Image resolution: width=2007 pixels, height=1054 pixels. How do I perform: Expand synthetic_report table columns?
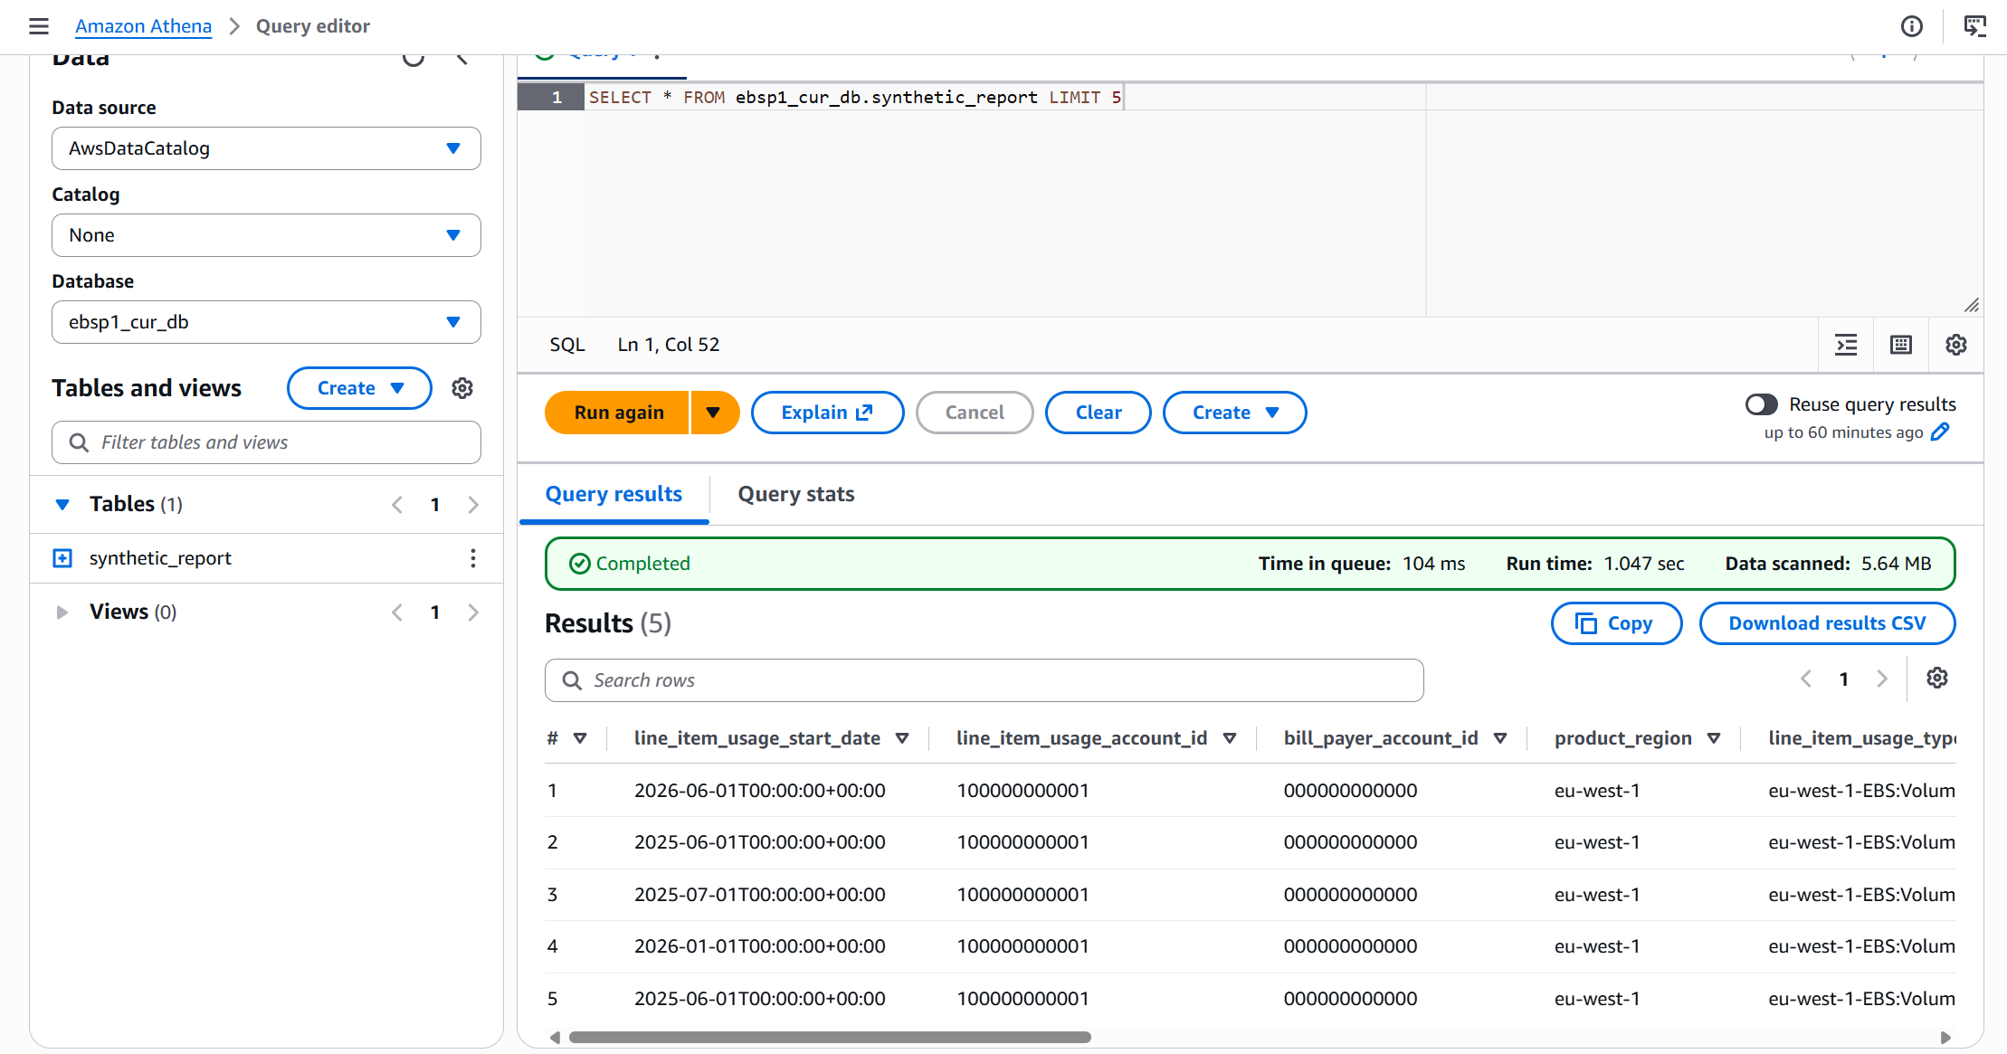(62, 558)
